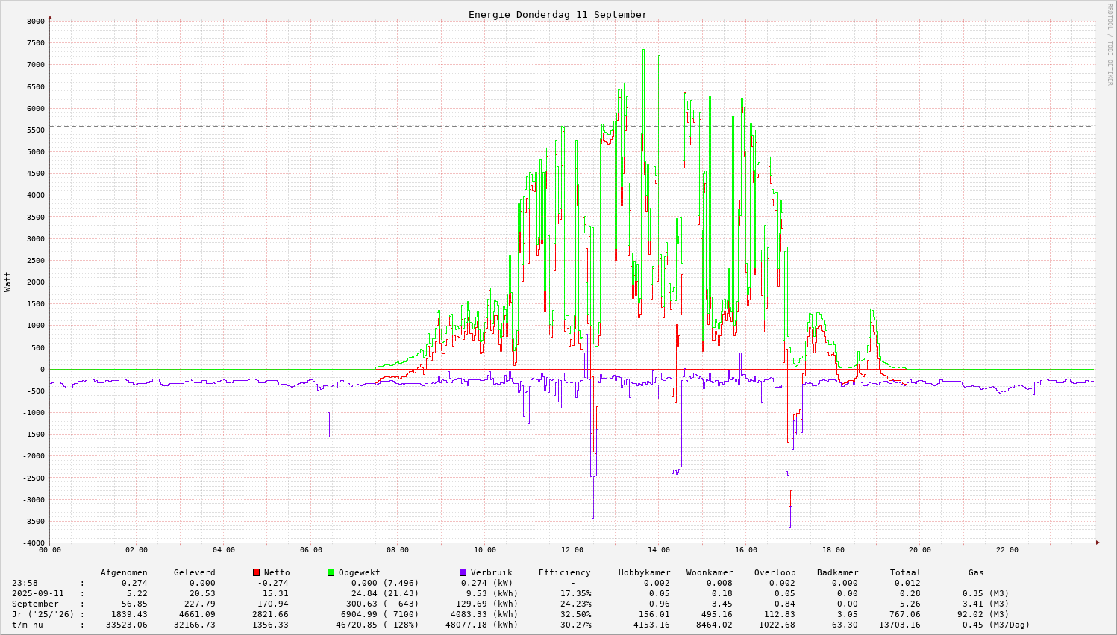Click the red Netto legend swatch
The image size is (1117, 635).
click(x=256, y=572)
